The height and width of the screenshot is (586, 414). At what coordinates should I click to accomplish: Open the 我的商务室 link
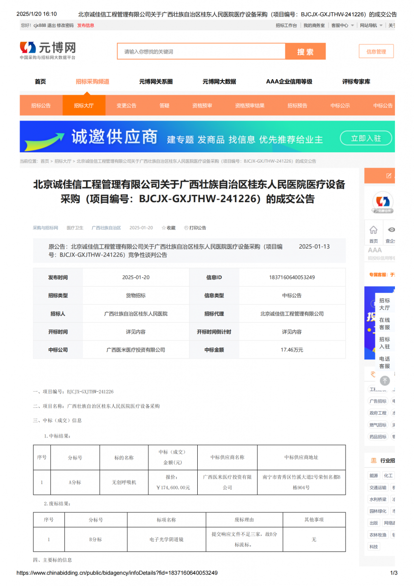314,25
